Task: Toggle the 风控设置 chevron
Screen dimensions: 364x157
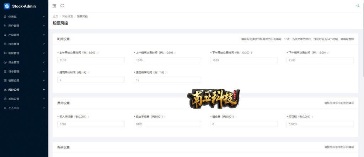Action: (44, 90)
